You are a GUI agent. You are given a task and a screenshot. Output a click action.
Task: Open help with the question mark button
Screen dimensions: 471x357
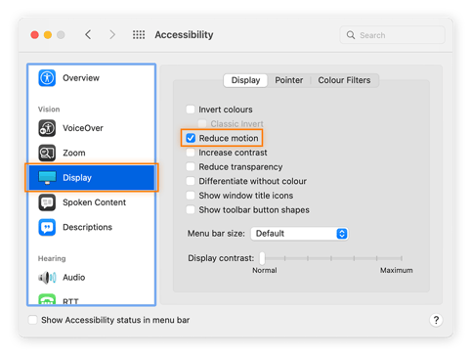pyautogui.click(x=436, y=320)
